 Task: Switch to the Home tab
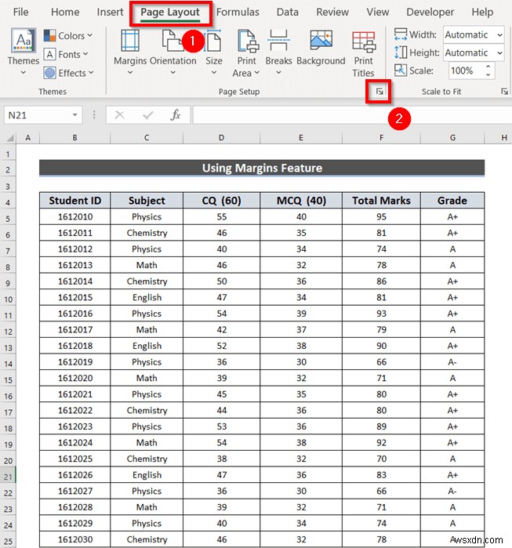click(x=65, y=12)
